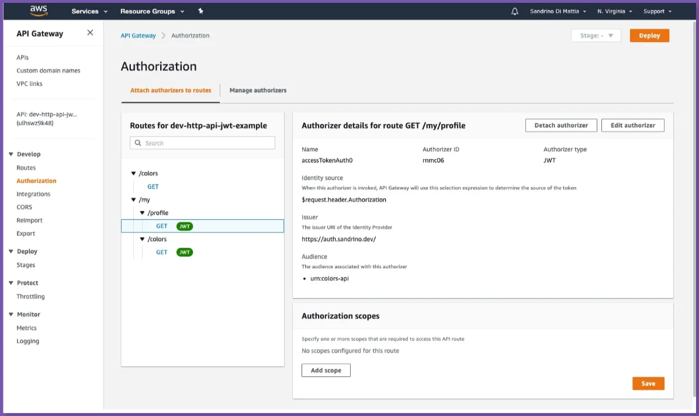Open the Stage selector dropdown
The height and width of the screenshot is (416, 699).
(596, 35)
